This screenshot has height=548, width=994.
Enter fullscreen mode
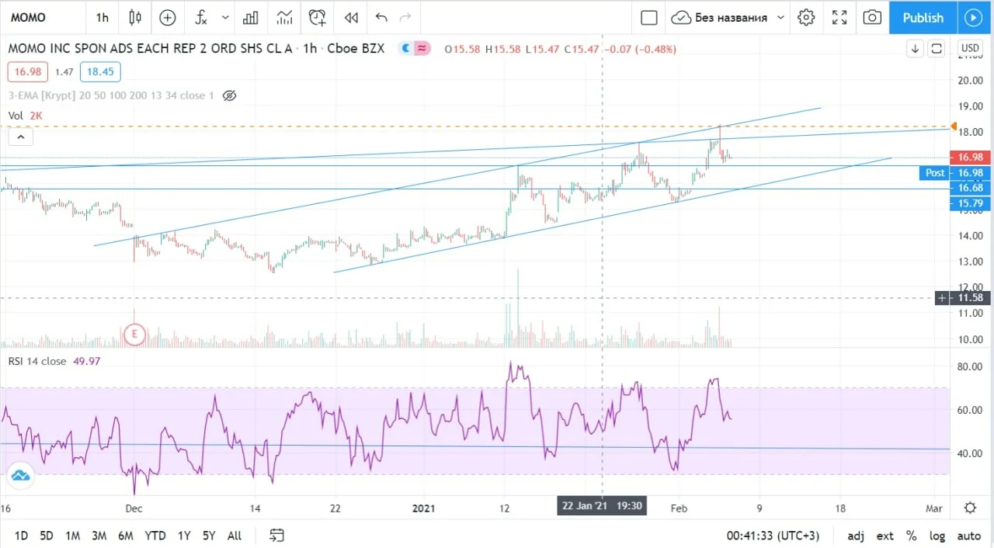tap(839, 17)
